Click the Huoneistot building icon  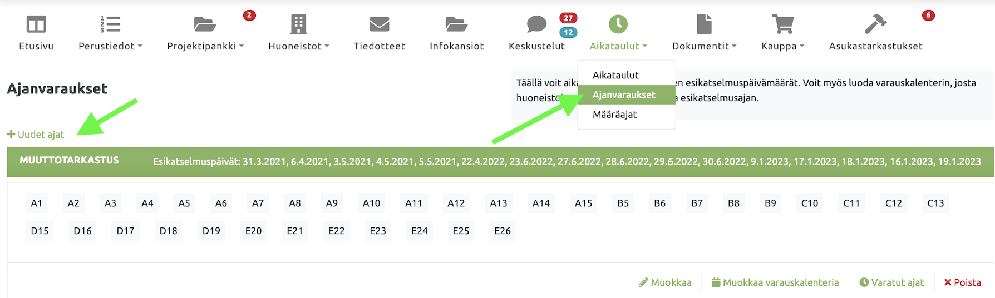point(298,24)
